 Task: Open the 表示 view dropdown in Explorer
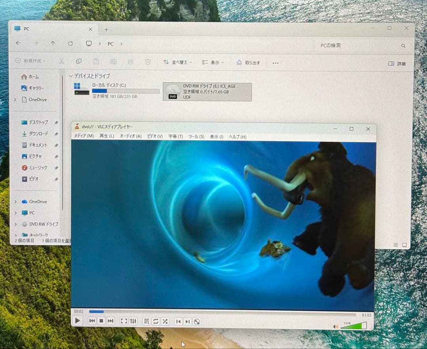[x=213, y=62]
